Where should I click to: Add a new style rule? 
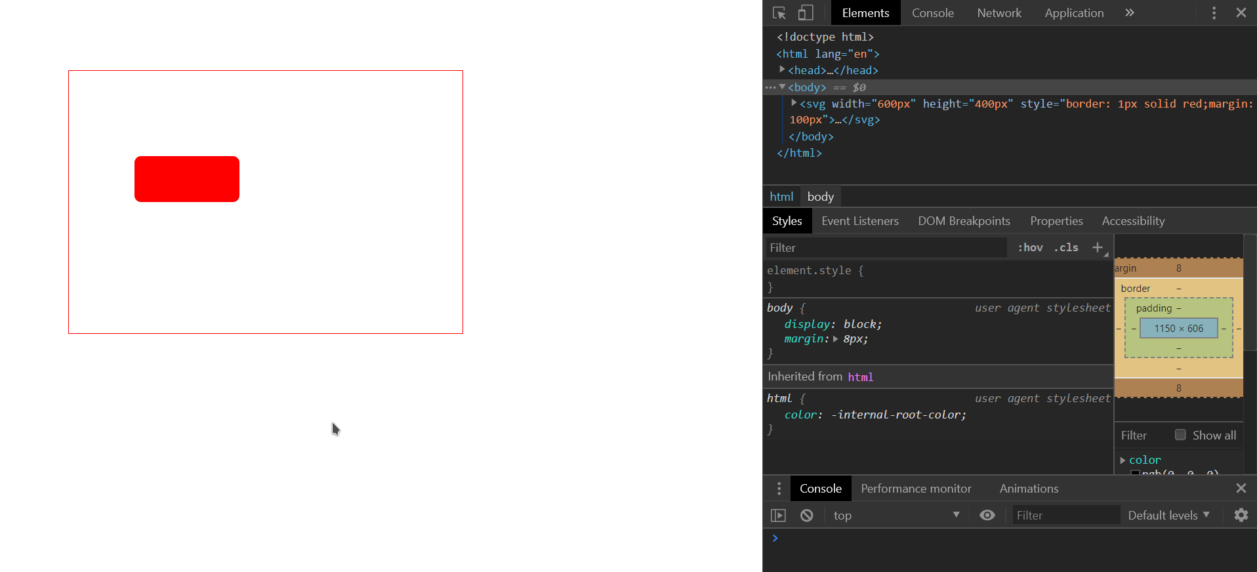point(1098,247)
